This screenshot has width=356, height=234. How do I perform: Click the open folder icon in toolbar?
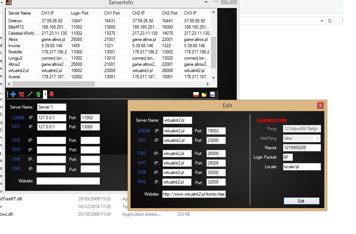(x=204, y=94)
